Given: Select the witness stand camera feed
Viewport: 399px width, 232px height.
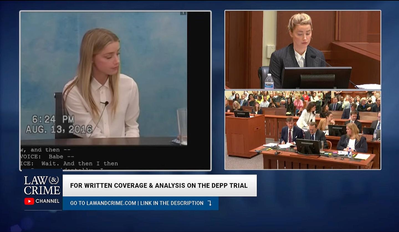Looking at the screenshot, I should click(303, 50).
